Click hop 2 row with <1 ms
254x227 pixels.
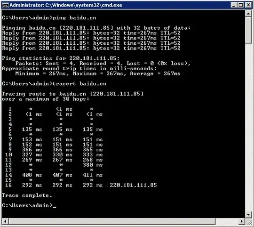point(56,114)
